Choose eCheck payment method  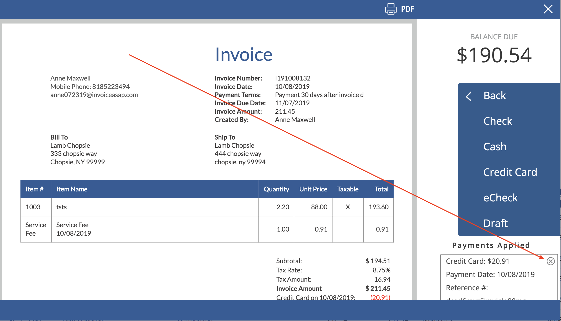coord(500,198)
